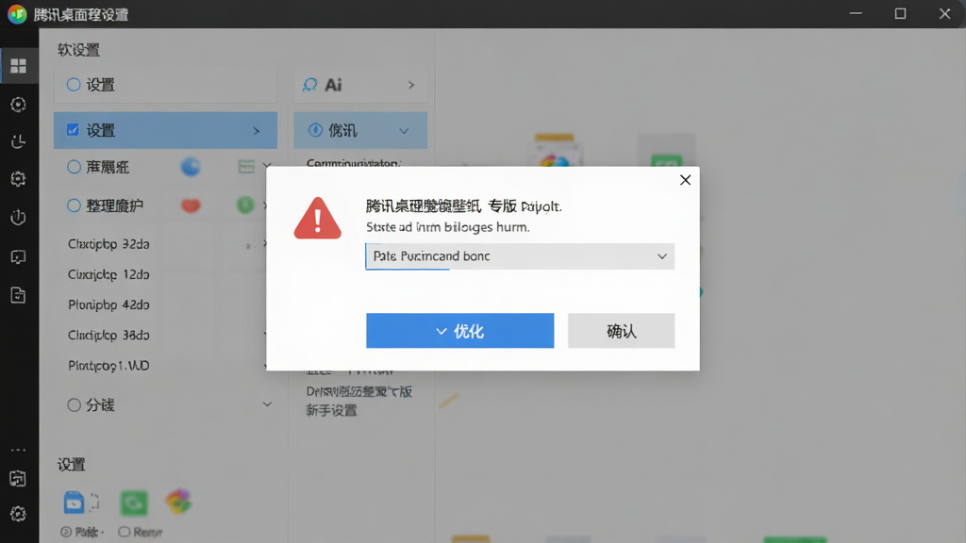This screenshot has height=543, width=966.
Task: Open the colorful pinwheel app icon
Action: [x=178, y=502]
